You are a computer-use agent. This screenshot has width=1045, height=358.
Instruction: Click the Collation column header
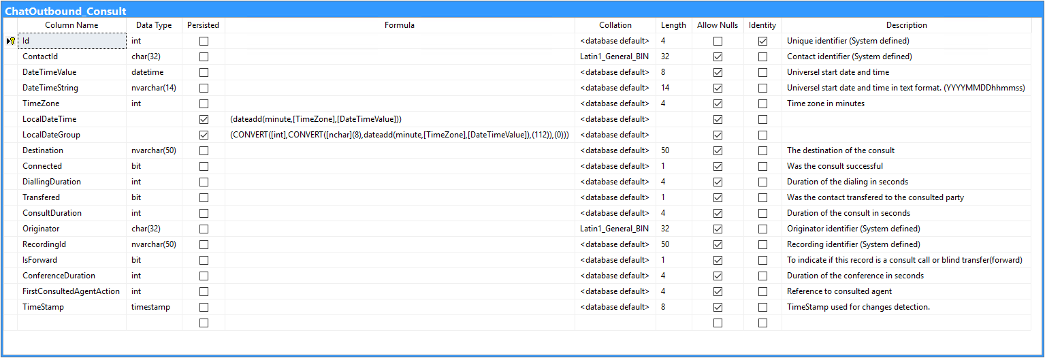[615, 25]
